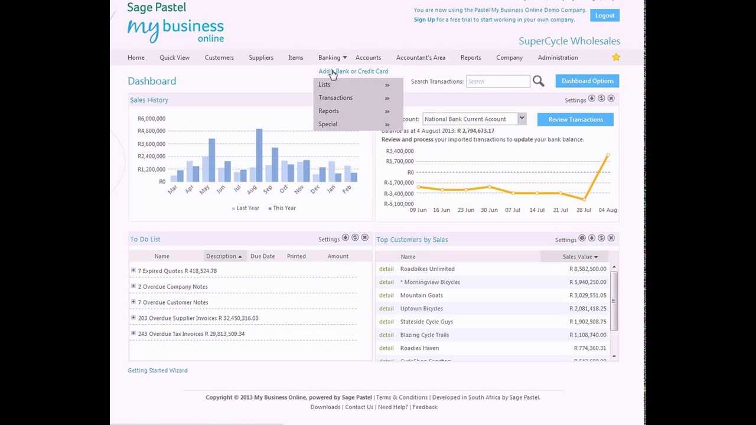
Task: Close the banking widget
Action: [611, 99]
